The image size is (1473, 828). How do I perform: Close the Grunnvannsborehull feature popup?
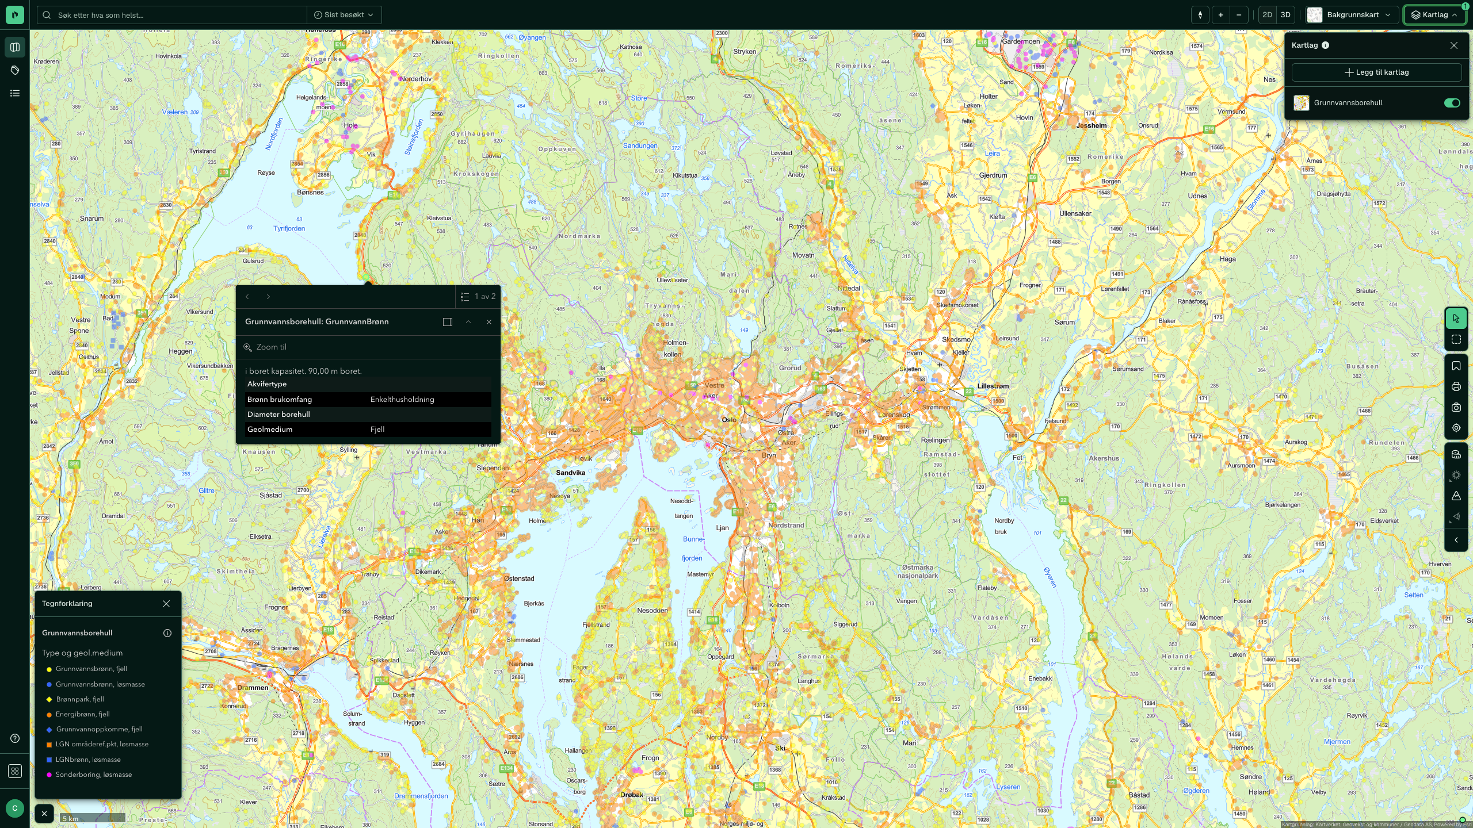coord(489,322)
